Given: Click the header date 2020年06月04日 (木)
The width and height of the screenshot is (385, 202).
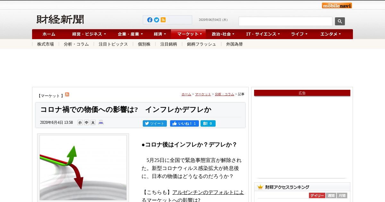Looking at the screenshot, I should [213, 20].
